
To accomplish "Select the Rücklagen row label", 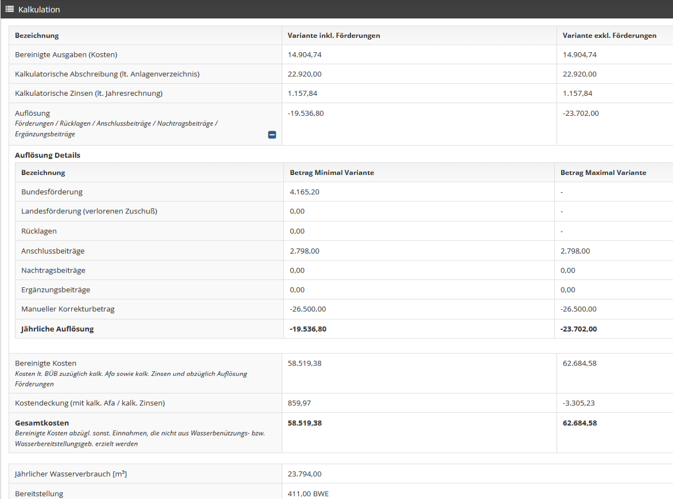I will point(39,231).
